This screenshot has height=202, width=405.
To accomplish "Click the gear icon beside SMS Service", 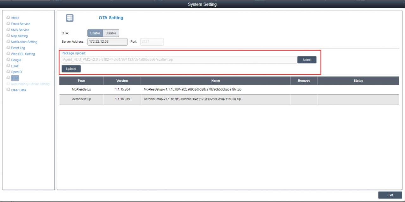I will coord(8,30).
